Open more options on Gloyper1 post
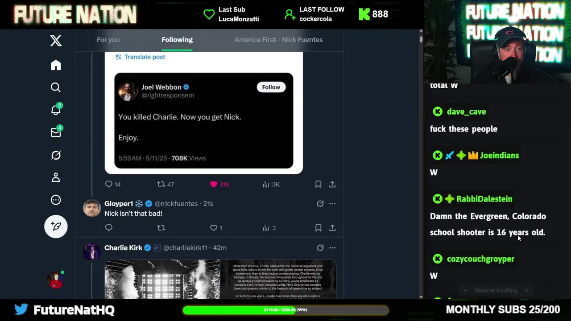The image size is (571, 321). [332, 204]
